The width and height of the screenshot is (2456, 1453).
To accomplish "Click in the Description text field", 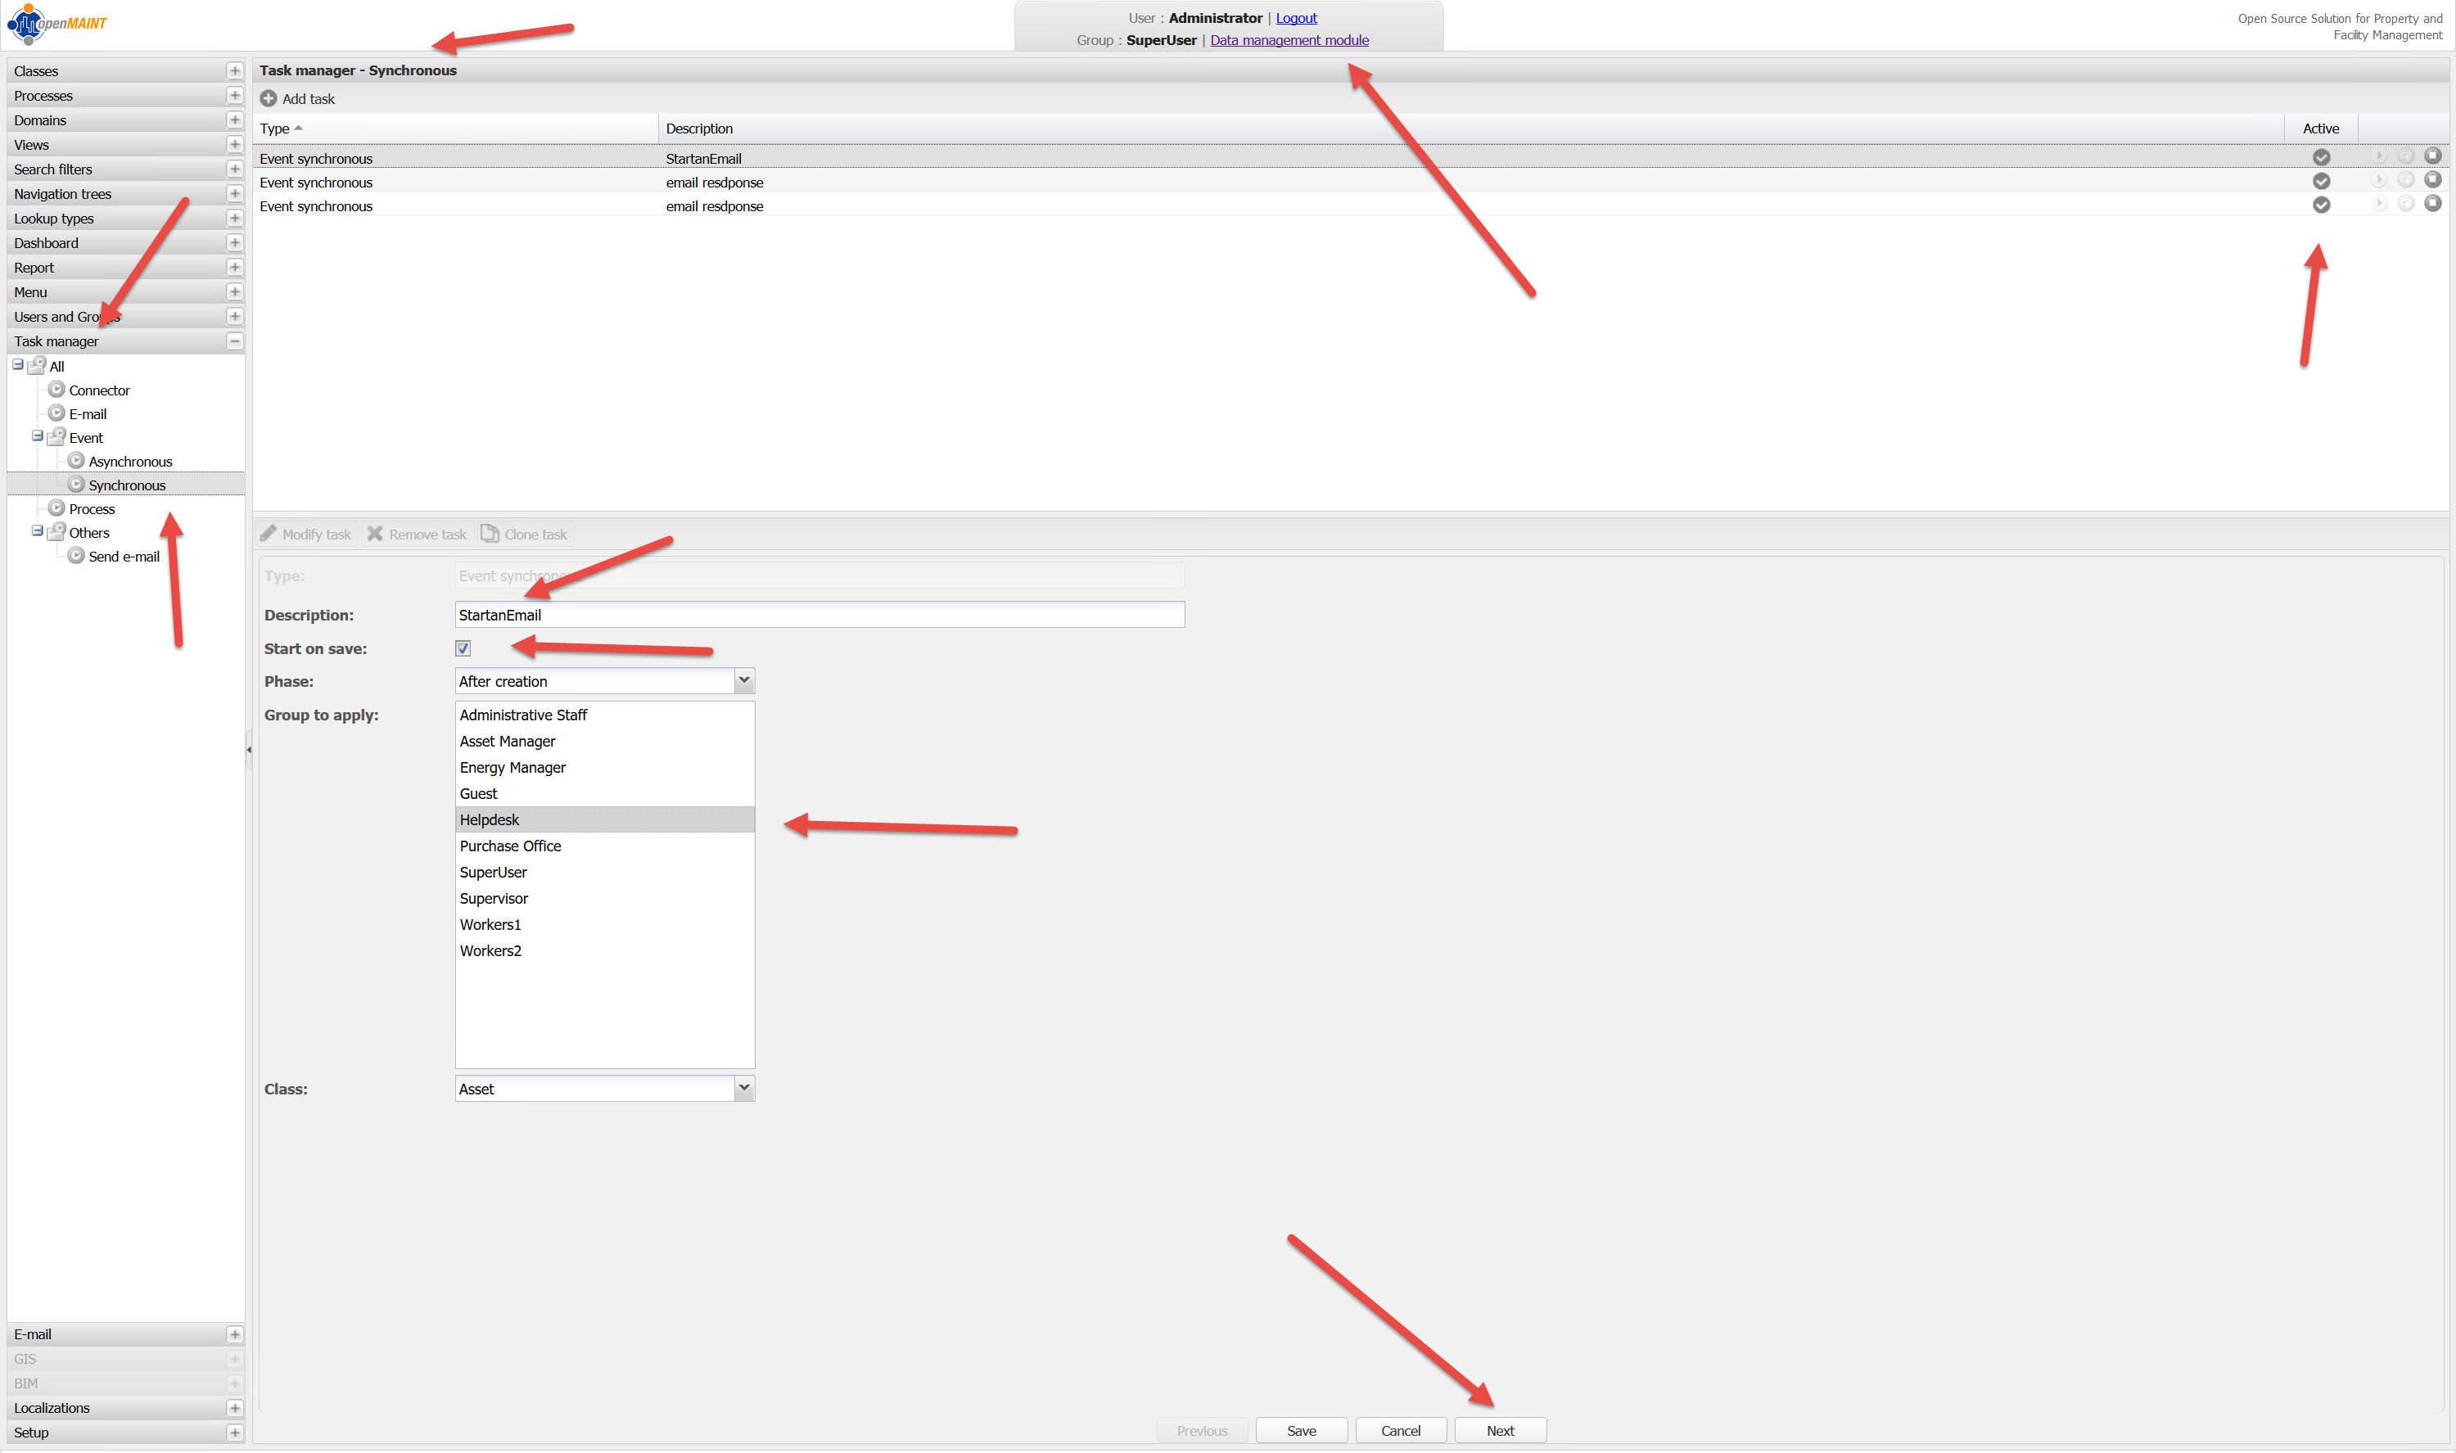I will [819, 615].
